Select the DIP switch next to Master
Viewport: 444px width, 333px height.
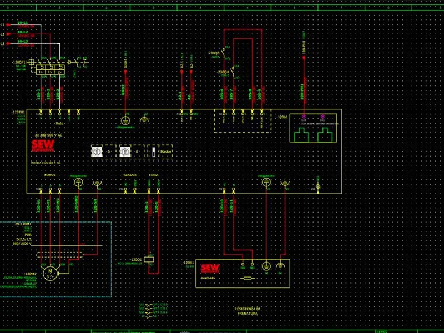154,152
